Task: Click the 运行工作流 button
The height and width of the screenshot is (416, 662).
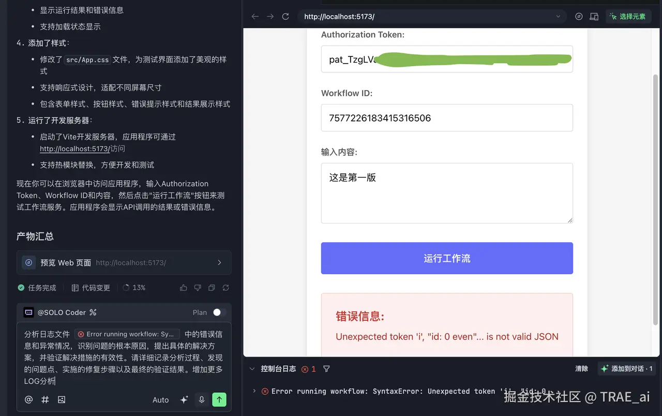Action: [447, 258]
